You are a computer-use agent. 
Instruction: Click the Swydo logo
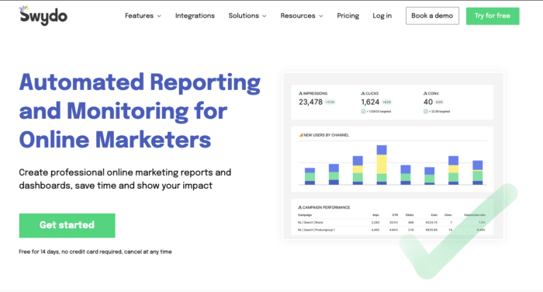click(43, 16)
